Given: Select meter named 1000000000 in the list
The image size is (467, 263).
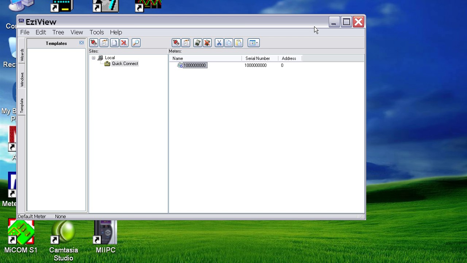Looking at the screenshot, I should coord(195,65).
